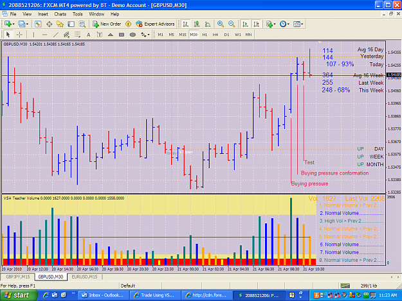Open the Insert menu
The width and height of the screenshot is (402, 301).
43,14
